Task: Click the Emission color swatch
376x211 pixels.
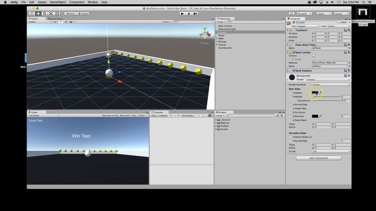Action: point(315,116)
